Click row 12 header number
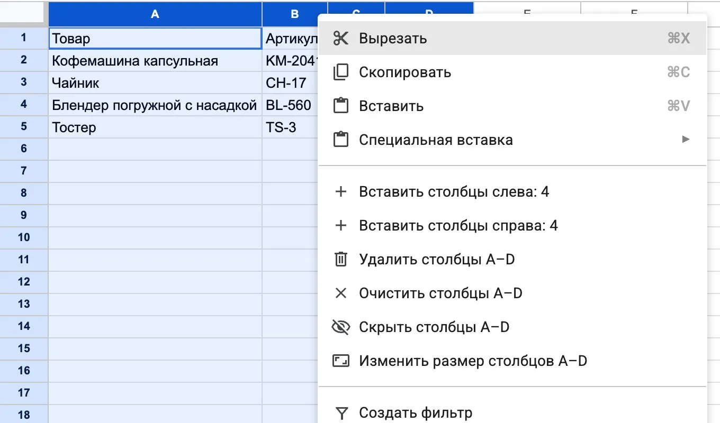Image resolution: width=720 pixels, height=423 pixels. [x=24, y=282]
